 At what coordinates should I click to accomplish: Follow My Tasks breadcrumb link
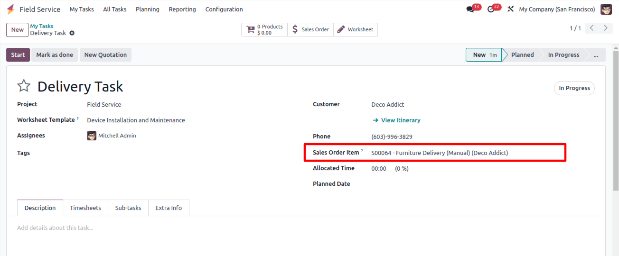[x=42, y=26]
